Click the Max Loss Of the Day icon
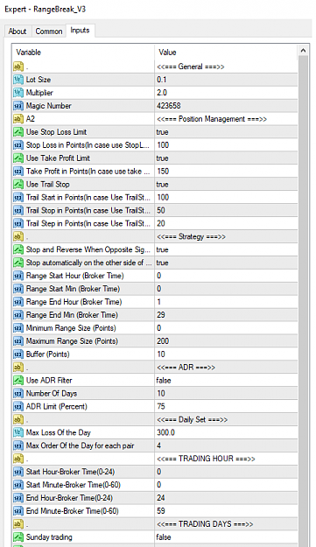This screenshot has height=547, width=316. coord(18,432)
